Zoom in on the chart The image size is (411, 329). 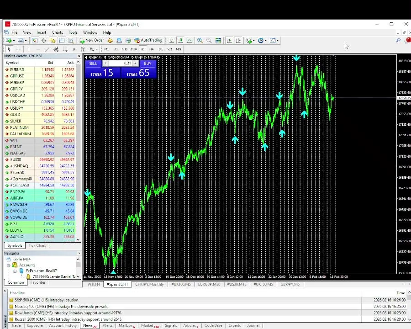(200, 40)
